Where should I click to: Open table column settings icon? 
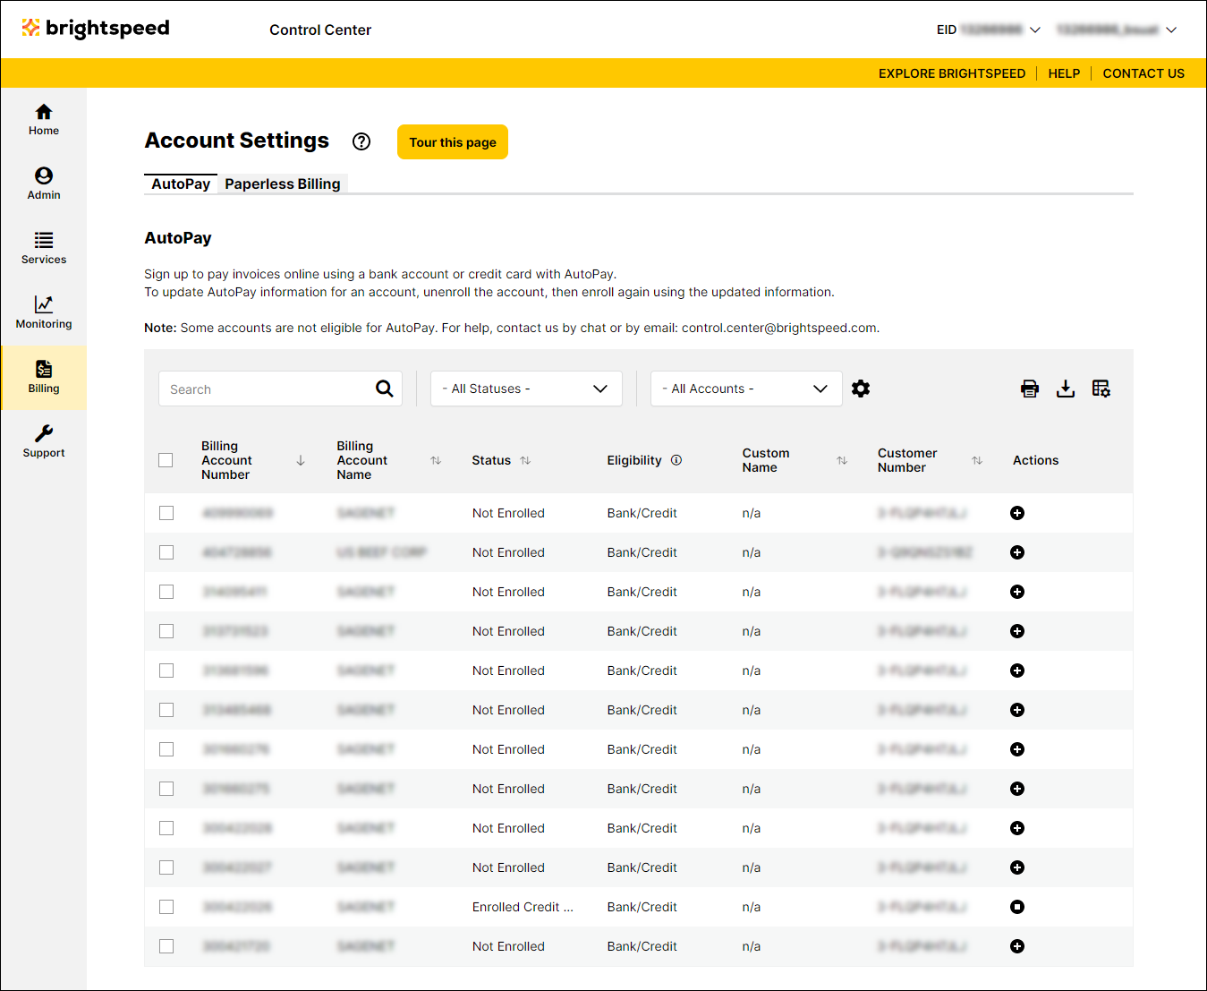click(1101, 389)
